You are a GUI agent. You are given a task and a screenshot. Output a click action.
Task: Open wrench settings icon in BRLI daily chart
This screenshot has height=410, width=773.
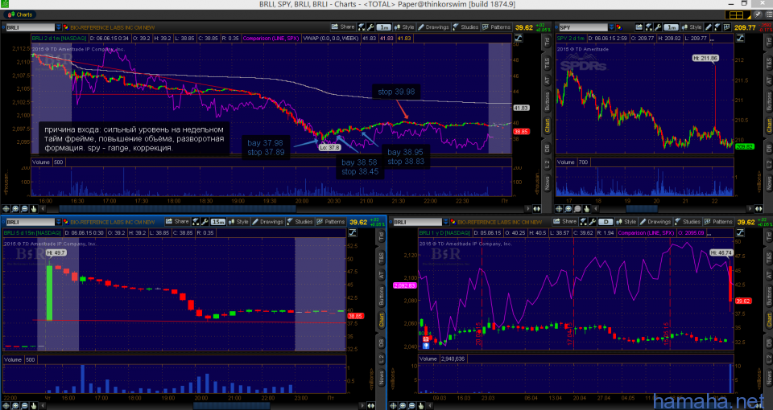(x=593, y=222)
